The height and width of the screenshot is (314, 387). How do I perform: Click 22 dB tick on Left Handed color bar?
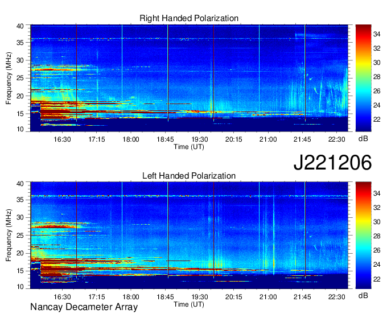377,279
